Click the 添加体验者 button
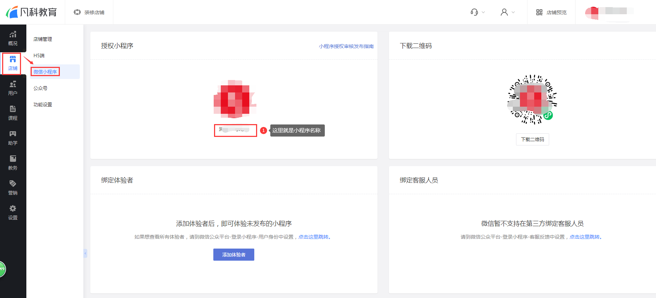656x298 pixels. click(234, 255)
